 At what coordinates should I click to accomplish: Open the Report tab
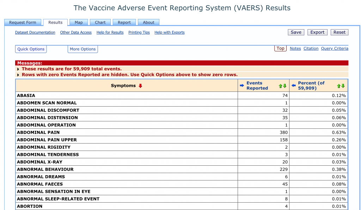124,22
